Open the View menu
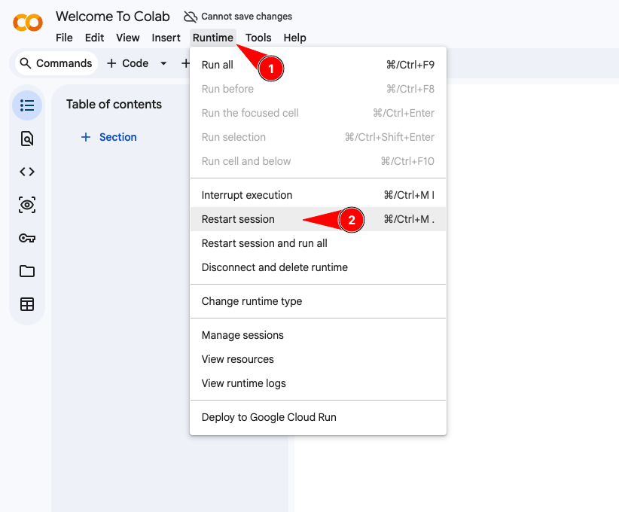Image resolution: width=619 pixels, height=512 pixels. coord(127,38)
